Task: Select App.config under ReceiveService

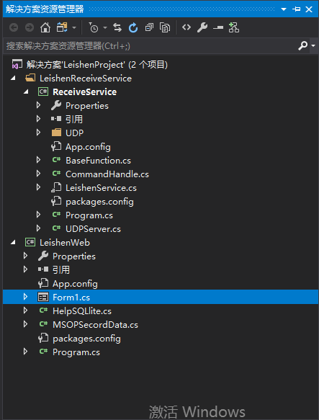Action: 88,147
